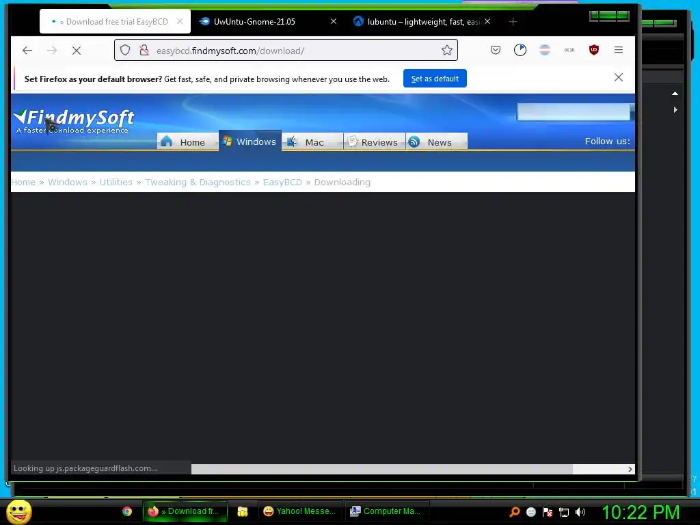This screenshot has width=700, height=525.
Task: Click the magnifier tray icon
Action: (x=515, y=512)
